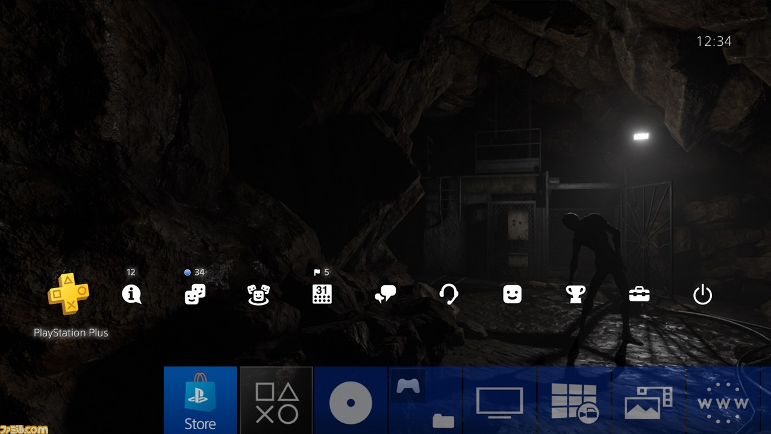Open TV & Video monitor tile
Image resolution: width=771 pixels, height=434 pixels.
tap(499, 400)
